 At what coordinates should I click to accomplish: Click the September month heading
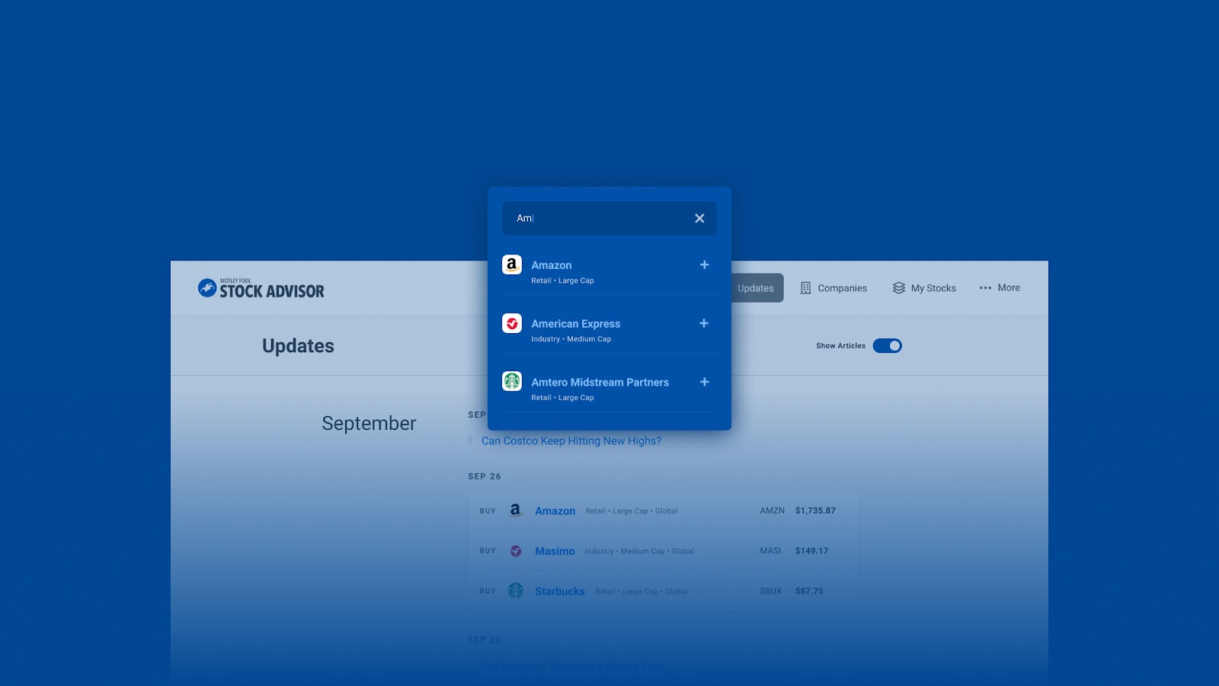(x=369, y=424)
